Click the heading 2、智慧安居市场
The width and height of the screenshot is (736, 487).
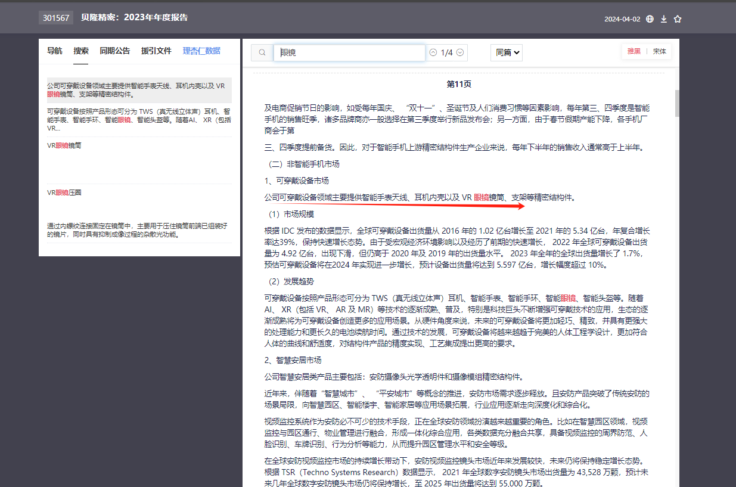pos(293,360)
